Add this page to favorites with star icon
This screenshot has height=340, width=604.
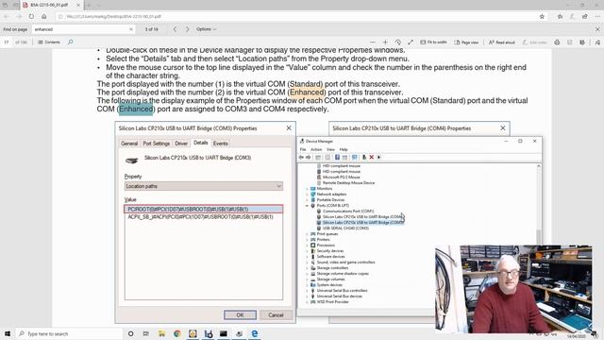542,17
